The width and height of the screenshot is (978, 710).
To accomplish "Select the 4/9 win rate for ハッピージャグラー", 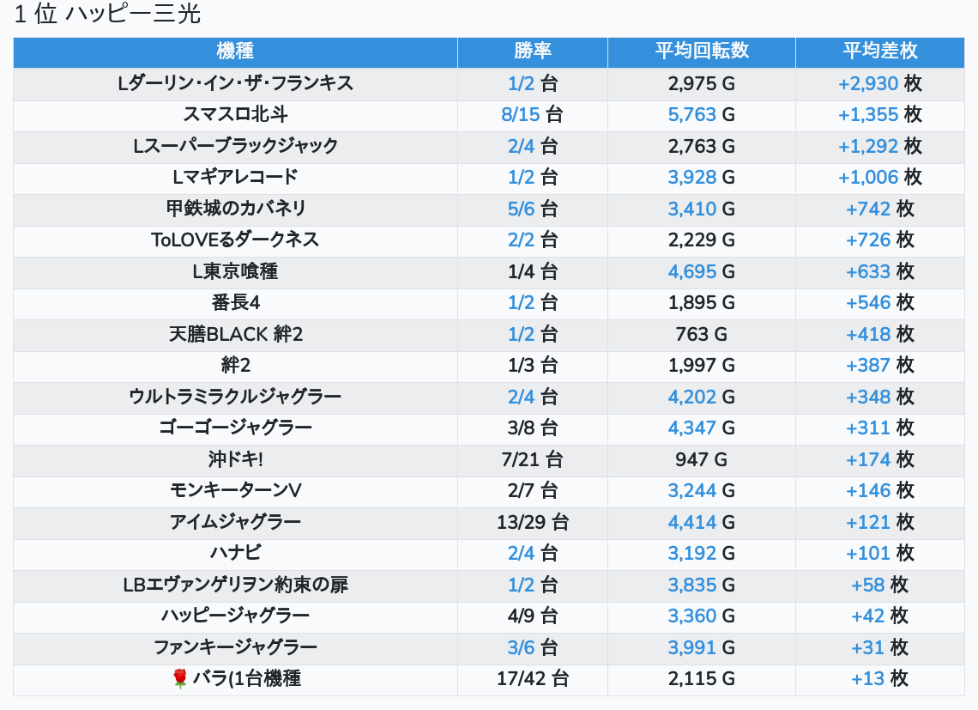I will 521,616.
